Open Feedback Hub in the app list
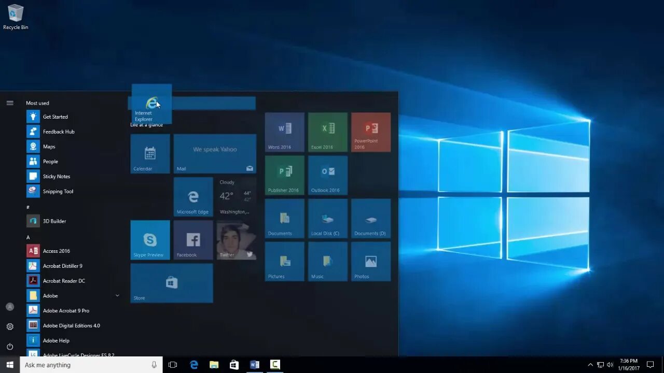The image size is (664, 373). pyautogui.click(x=73, y=132)
